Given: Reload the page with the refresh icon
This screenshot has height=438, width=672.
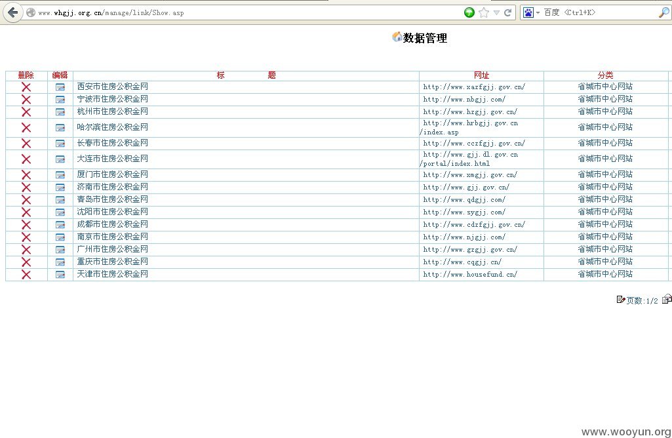Looking at the screenshot, I should tap(508, 12).
